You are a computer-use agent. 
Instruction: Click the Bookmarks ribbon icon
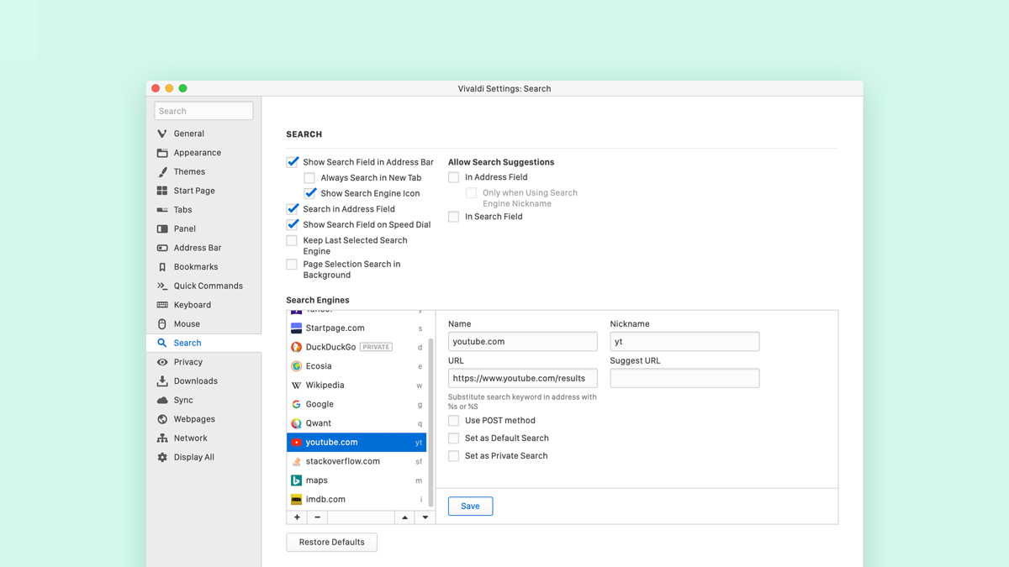point(162,267)
